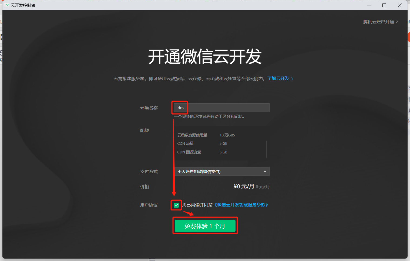
Task: Click the ¥0 元/月 price value
Action: click(244, 187)
